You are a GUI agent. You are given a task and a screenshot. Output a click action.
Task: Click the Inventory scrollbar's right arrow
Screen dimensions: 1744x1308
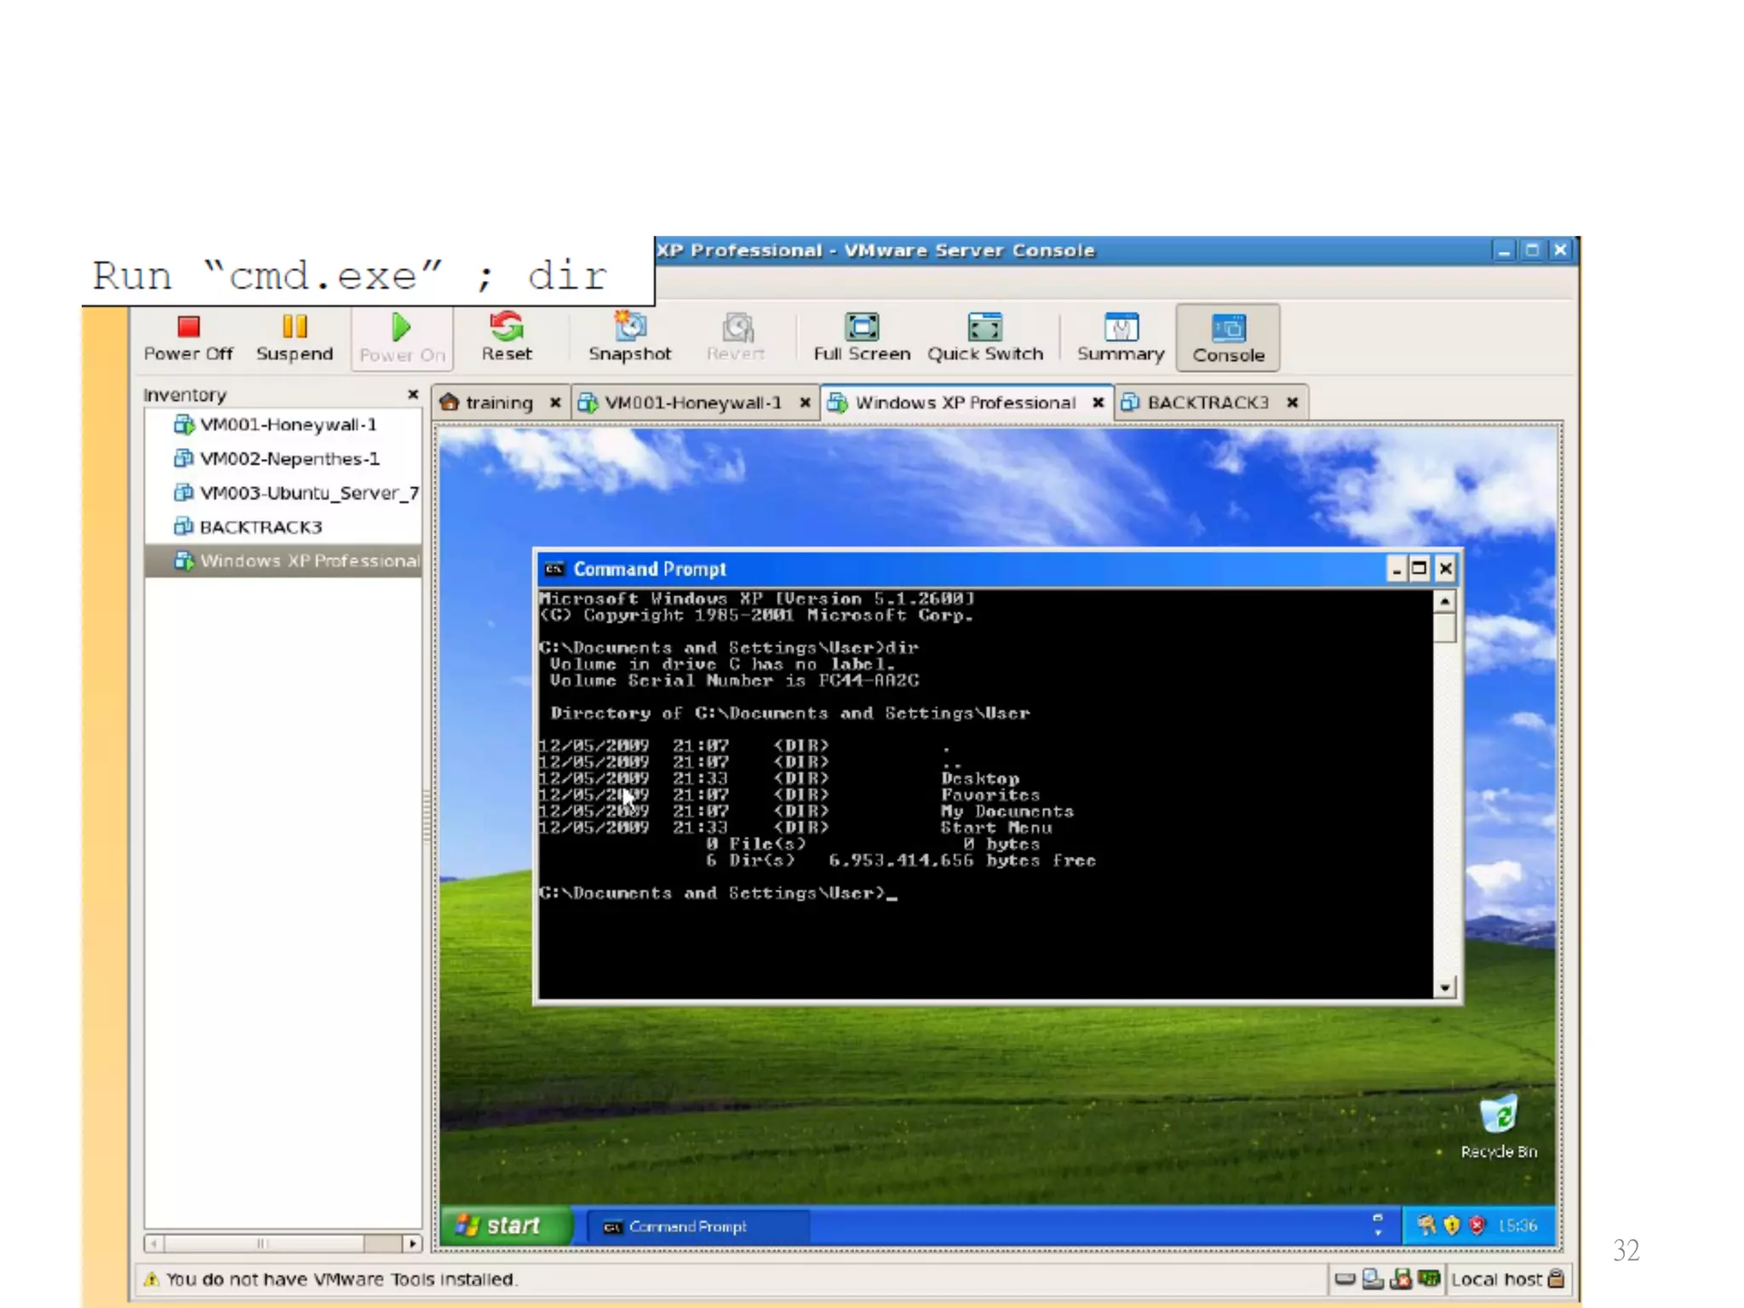click(412, 1244)
